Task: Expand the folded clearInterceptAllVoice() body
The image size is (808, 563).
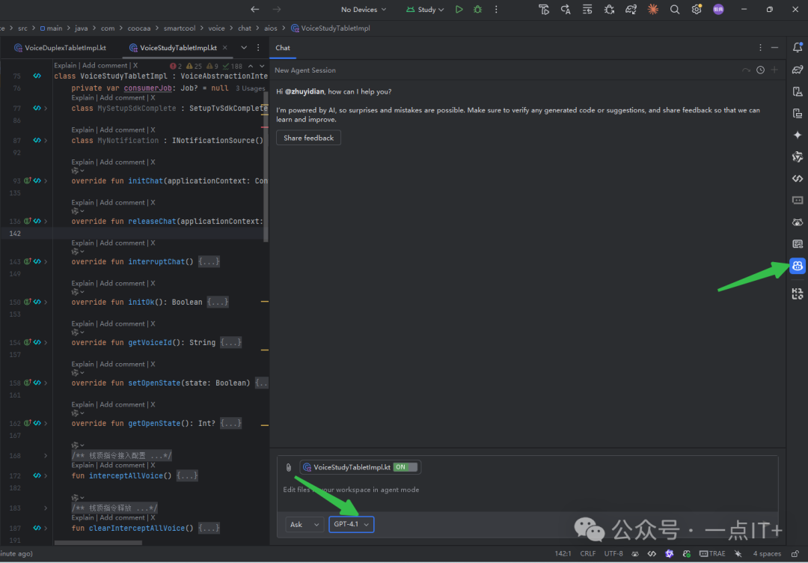Action: (209, 528)
